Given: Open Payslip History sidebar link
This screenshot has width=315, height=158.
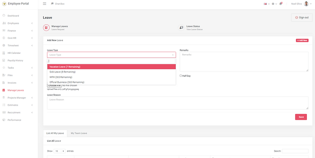Looking at the screenshot, I should pos(15,60).
